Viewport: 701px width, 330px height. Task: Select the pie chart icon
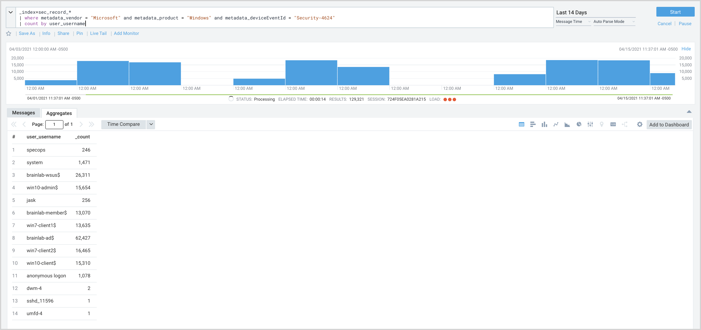(579, 124)
